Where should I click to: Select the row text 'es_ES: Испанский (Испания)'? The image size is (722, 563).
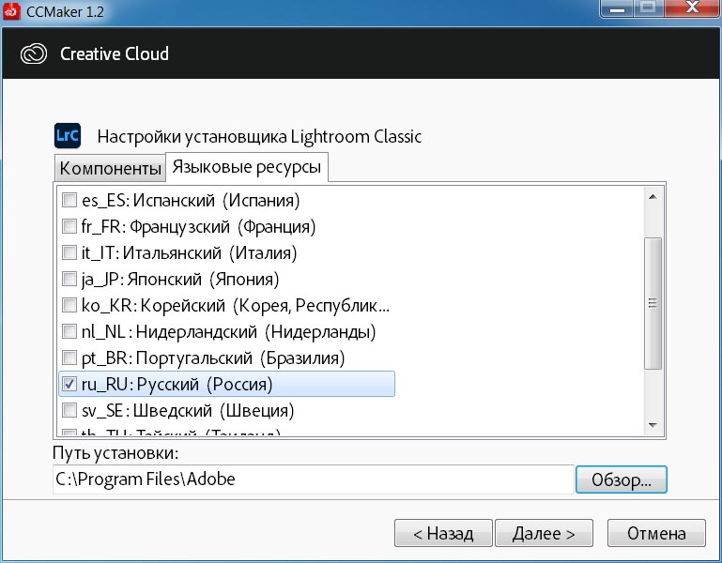coord(191,200)
